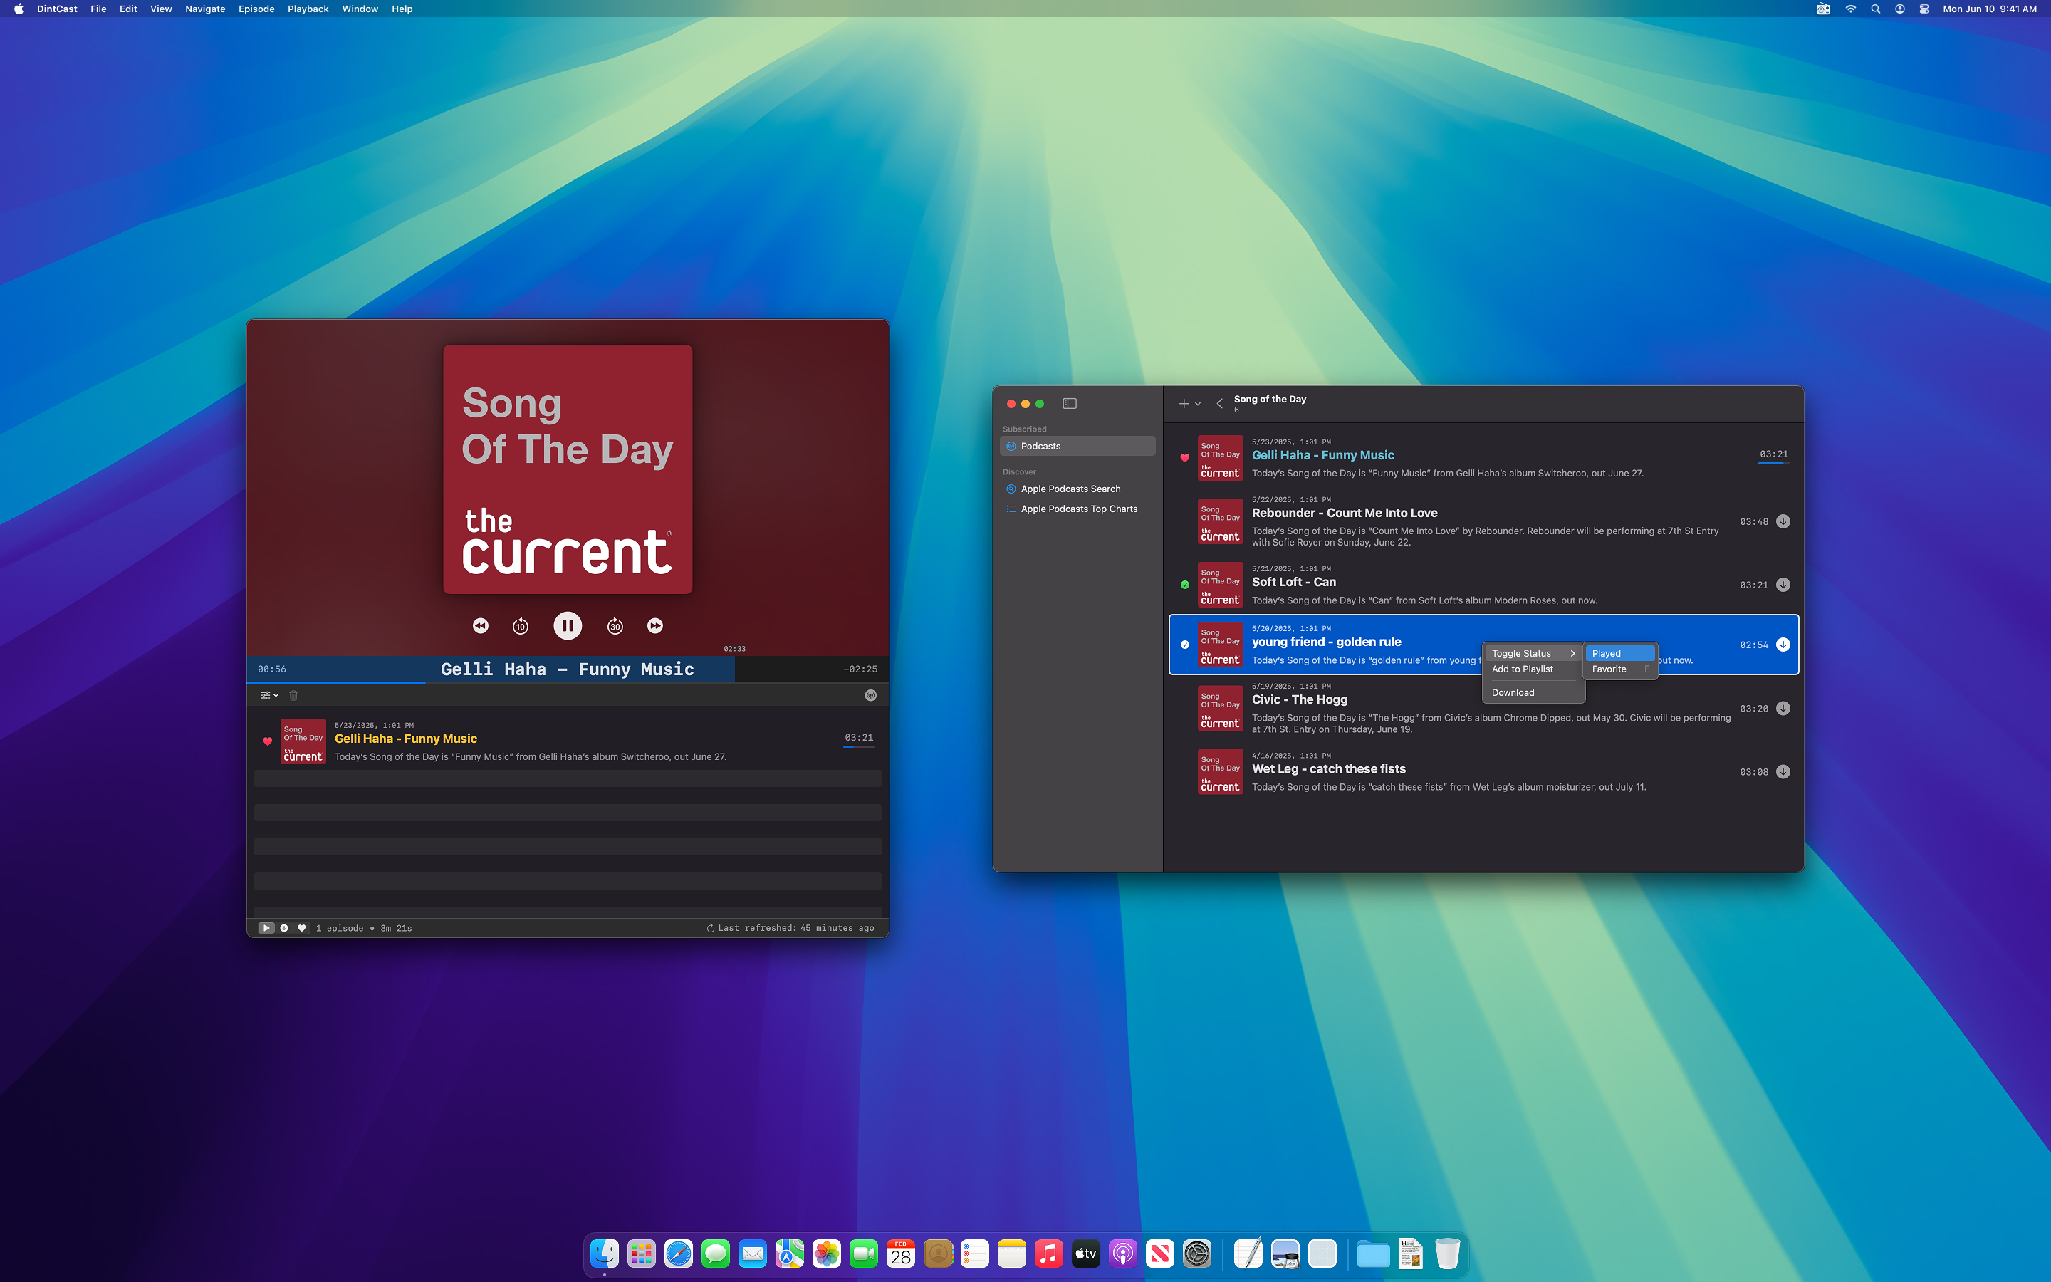
Task: Open the playlist options sliders dropdown
Action: [x=269, y=695]
